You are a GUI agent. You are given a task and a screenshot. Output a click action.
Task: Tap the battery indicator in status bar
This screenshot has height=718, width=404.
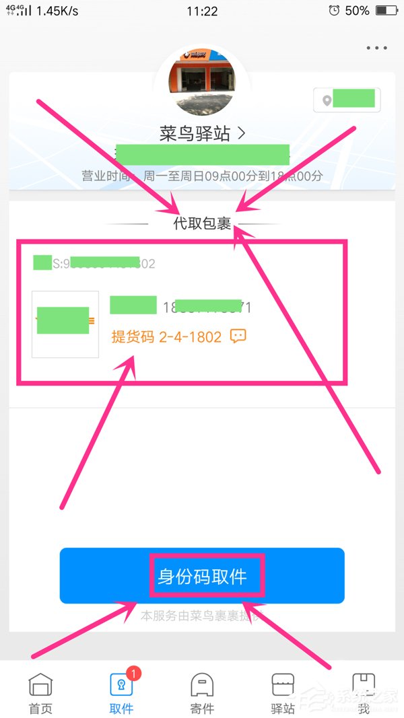(x=386, y=11)
